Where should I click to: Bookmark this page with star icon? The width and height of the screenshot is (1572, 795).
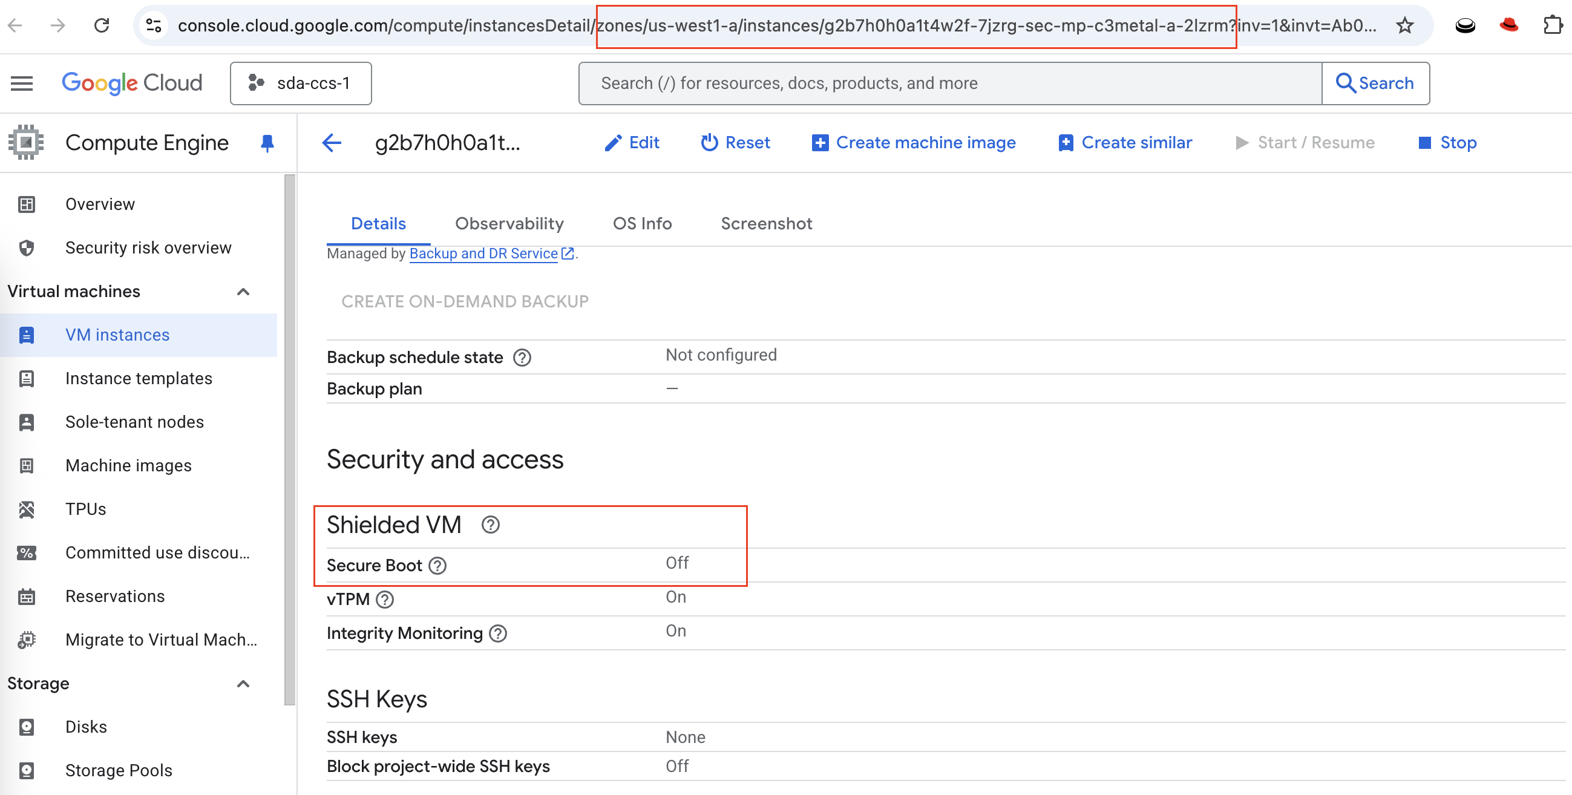coord(1404,25)
